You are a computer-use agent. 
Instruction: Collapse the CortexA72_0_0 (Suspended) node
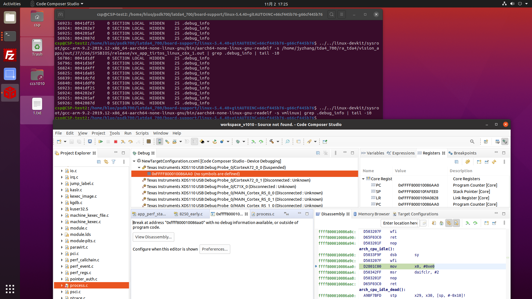(x=139, y=167)
